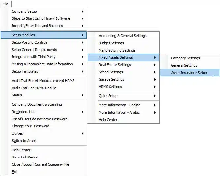Expand Garage Settings submenu
The height and width of the screenshot is (176, 220).
coord(123,79)
